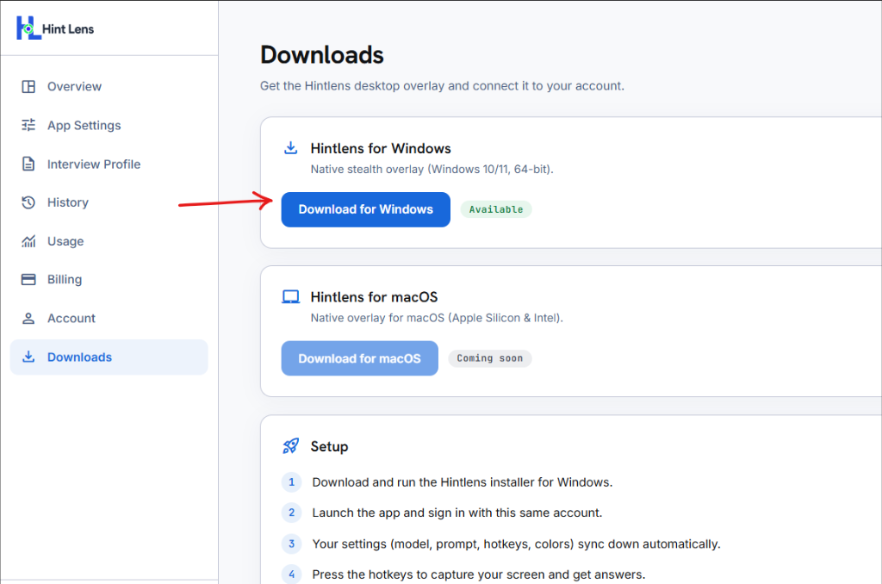The height and width of the screenshot is (584, 882).
Task: Click step 2 number badge in Setup
Action: (x=291, y=513)
